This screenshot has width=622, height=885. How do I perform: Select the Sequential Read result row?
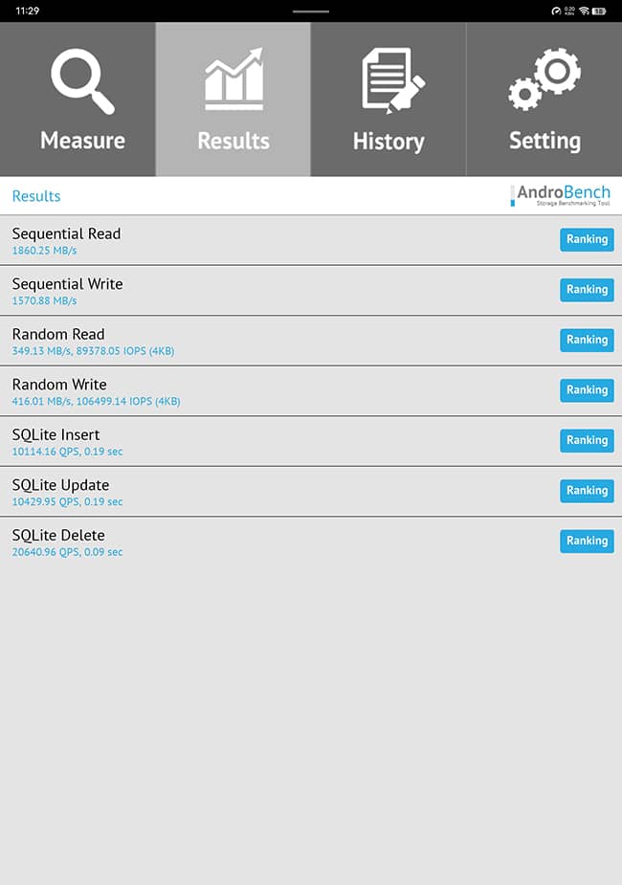(x=268, y=240)
